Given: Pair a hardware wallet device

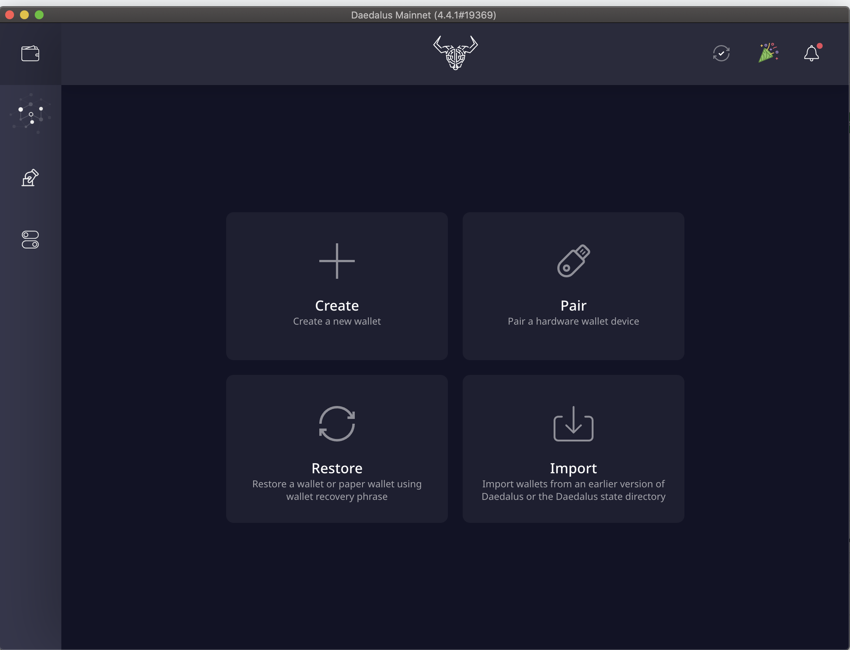Looking at the screenshot, I should pos(573,286).
